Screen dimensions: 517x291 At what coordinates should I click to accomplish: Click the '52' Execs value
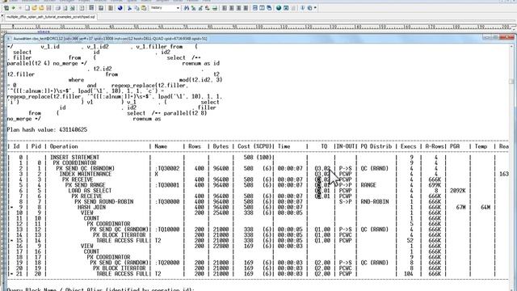coord(410,241)
